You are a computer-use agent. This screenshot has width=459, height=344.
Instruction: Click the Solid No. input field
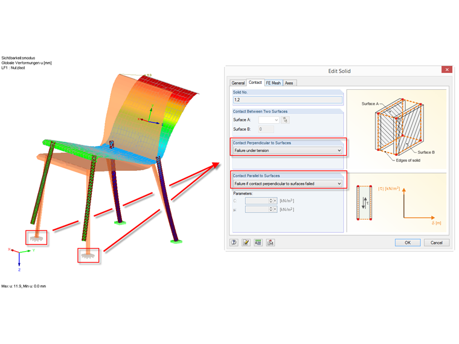coord(287,100)
